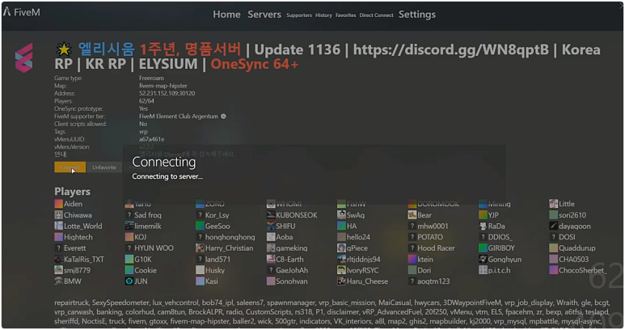Click SwAq's player avatar
Screen dimensions: 625x330
(341, 215)
